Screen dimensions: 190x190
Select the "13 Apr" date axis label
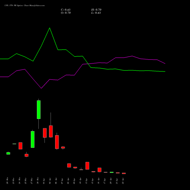86,181
